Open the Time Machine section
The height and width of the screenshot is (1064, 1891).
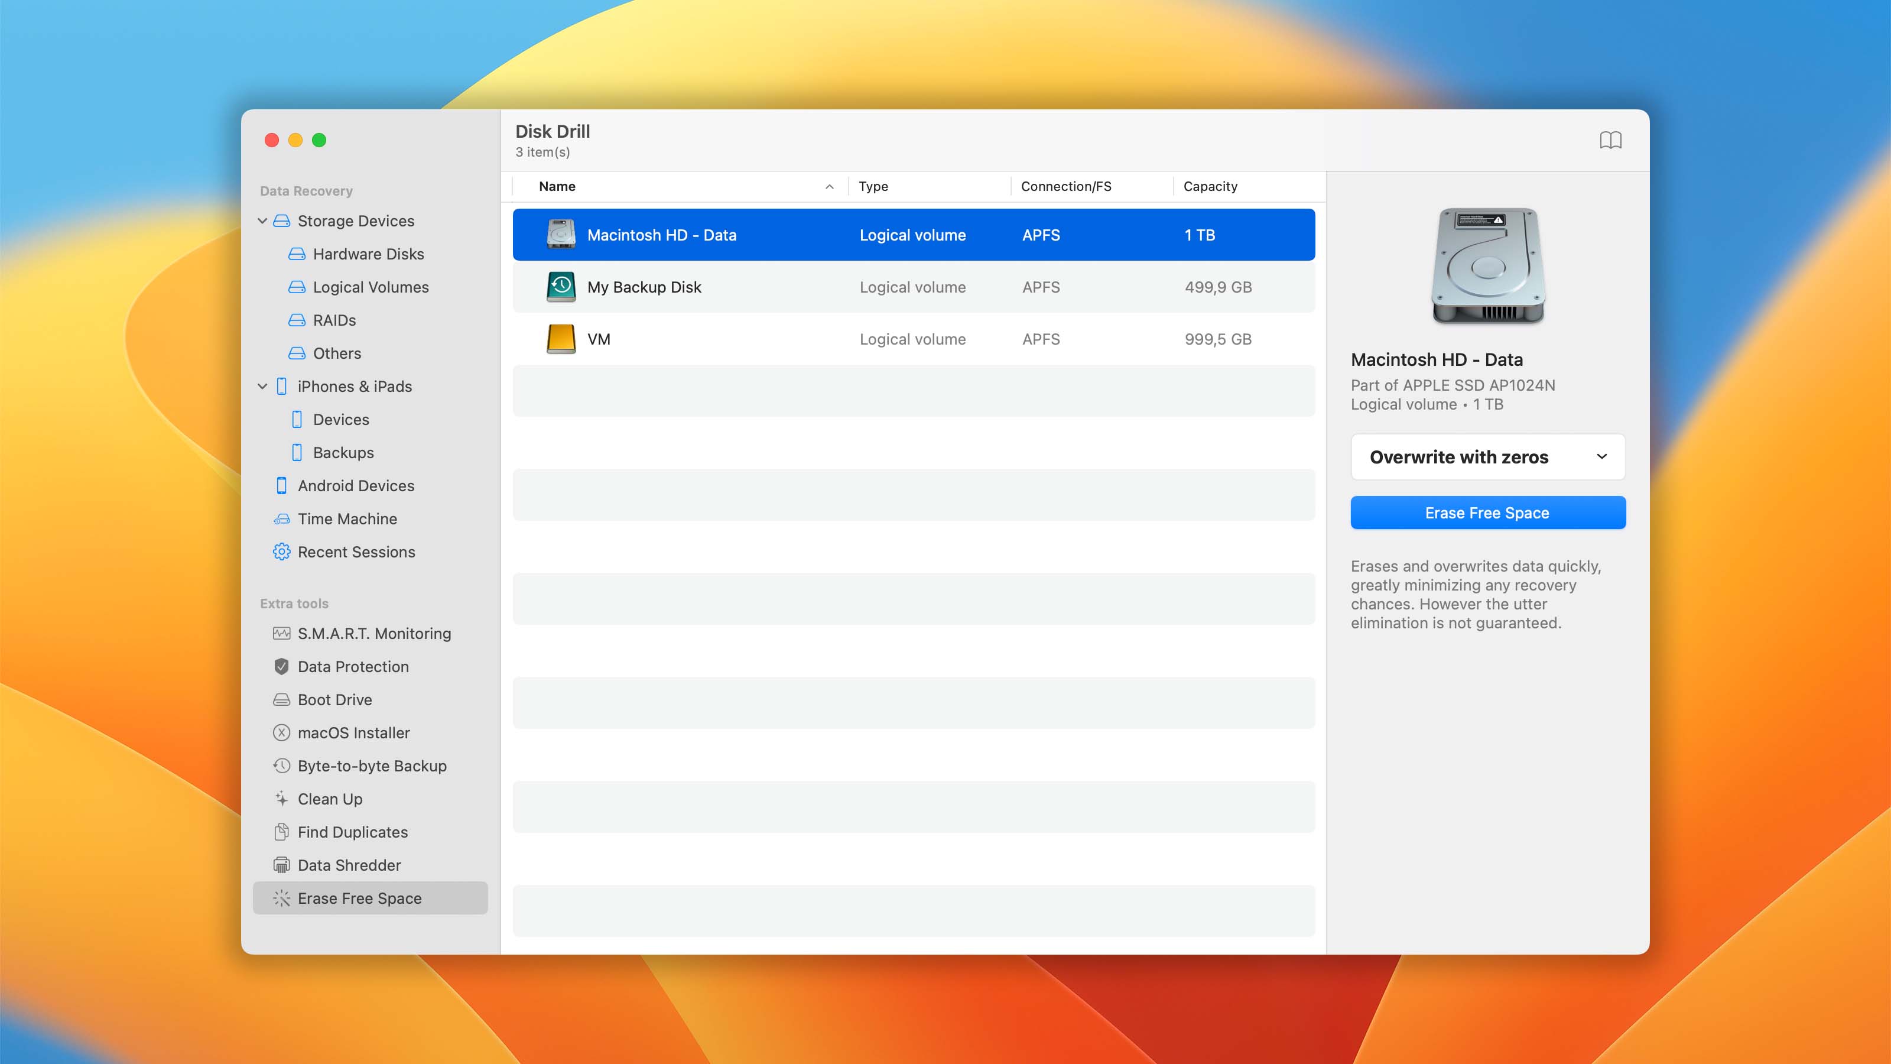point(346,518)
